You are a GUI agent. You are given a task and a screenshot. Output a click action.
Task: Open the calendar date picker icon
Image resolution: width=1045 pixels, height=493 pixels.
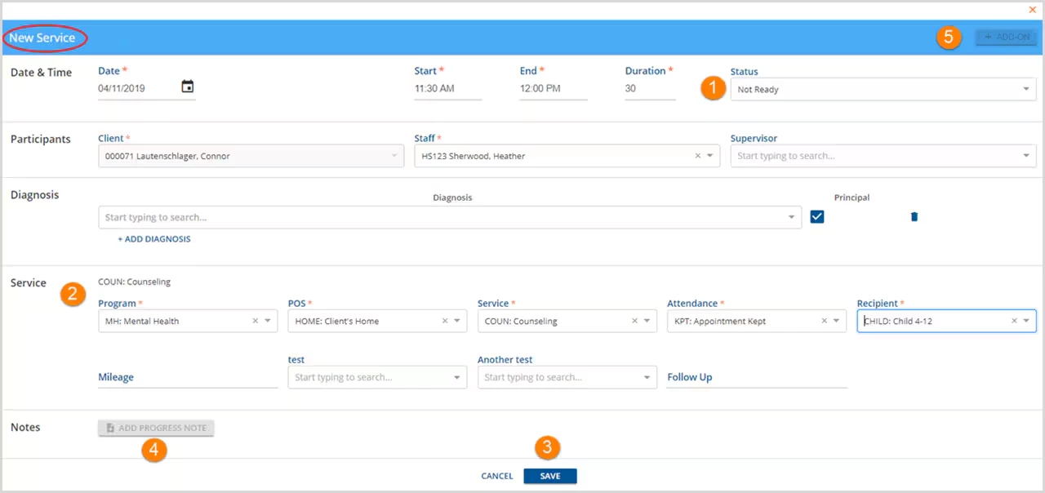coord(188,87)
